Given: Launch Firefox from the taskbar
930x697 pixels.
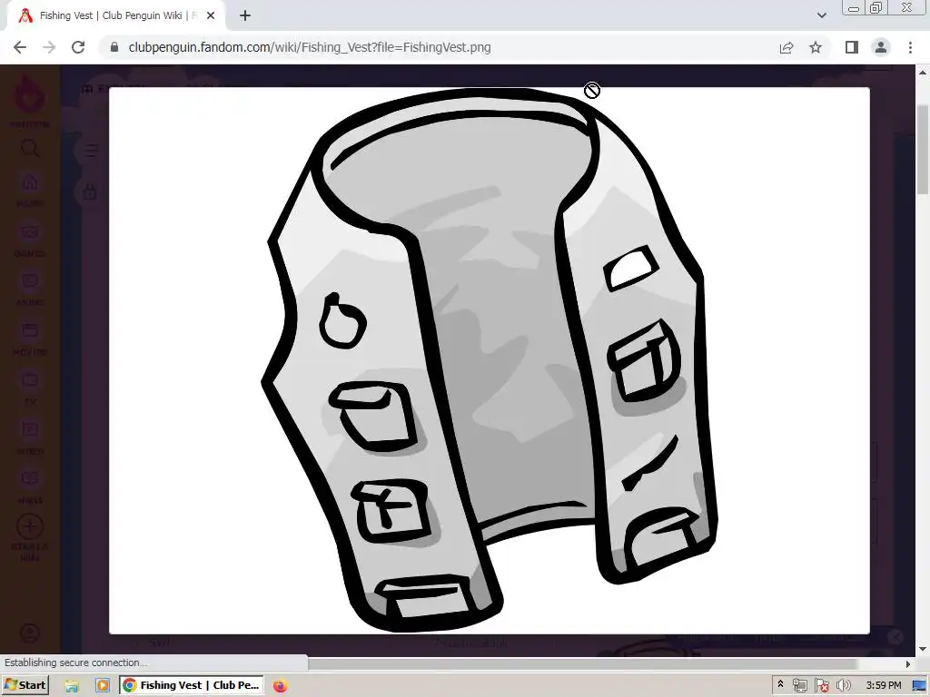Looking at the screenshot, I should click(280, 686).
